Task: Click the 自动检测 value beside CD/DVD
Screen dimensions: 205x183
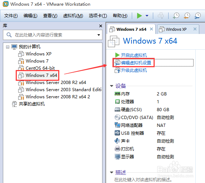Action: pyautogui.click(x=165, y=118)
